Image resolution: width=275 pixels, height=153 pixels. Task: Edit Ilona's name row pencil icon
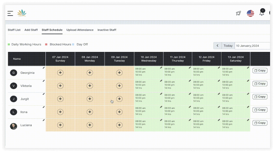pyautogui.click(x=44, y=107)
